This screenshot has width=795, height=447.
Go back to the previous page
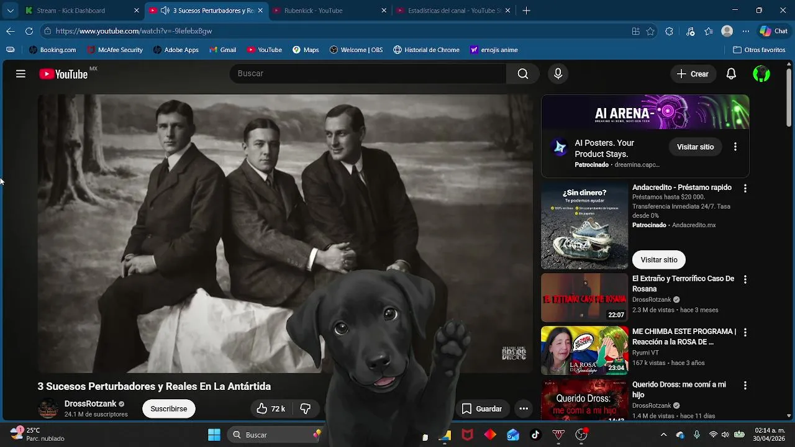click(11, 31)
